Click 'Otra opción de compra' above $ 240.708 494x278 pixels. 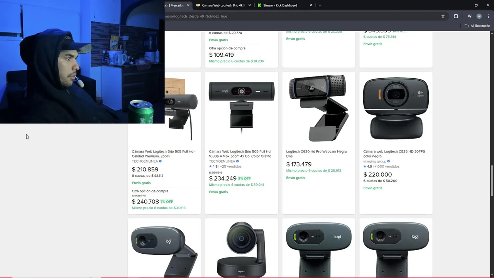tap(150, 191)
